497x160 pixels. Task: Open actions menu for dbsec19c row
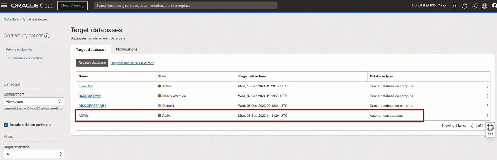pos(487,86)
